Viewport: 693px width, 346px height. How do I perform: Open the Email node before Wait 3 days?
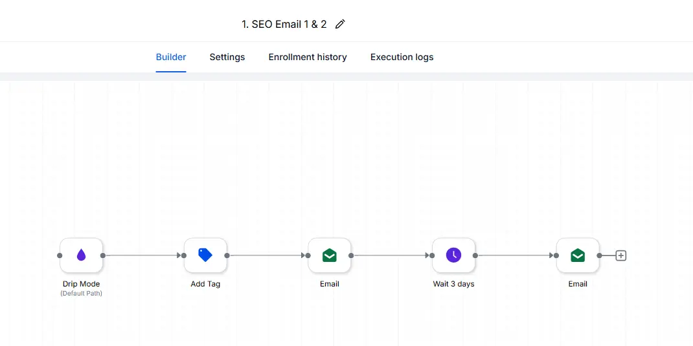(x=330, y=255)
